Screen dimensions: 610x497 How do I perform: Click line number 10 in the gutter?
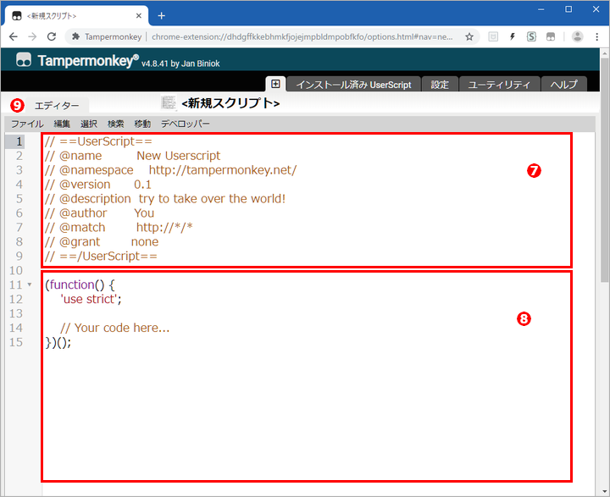pyautogui.click(x=16, y=270)
